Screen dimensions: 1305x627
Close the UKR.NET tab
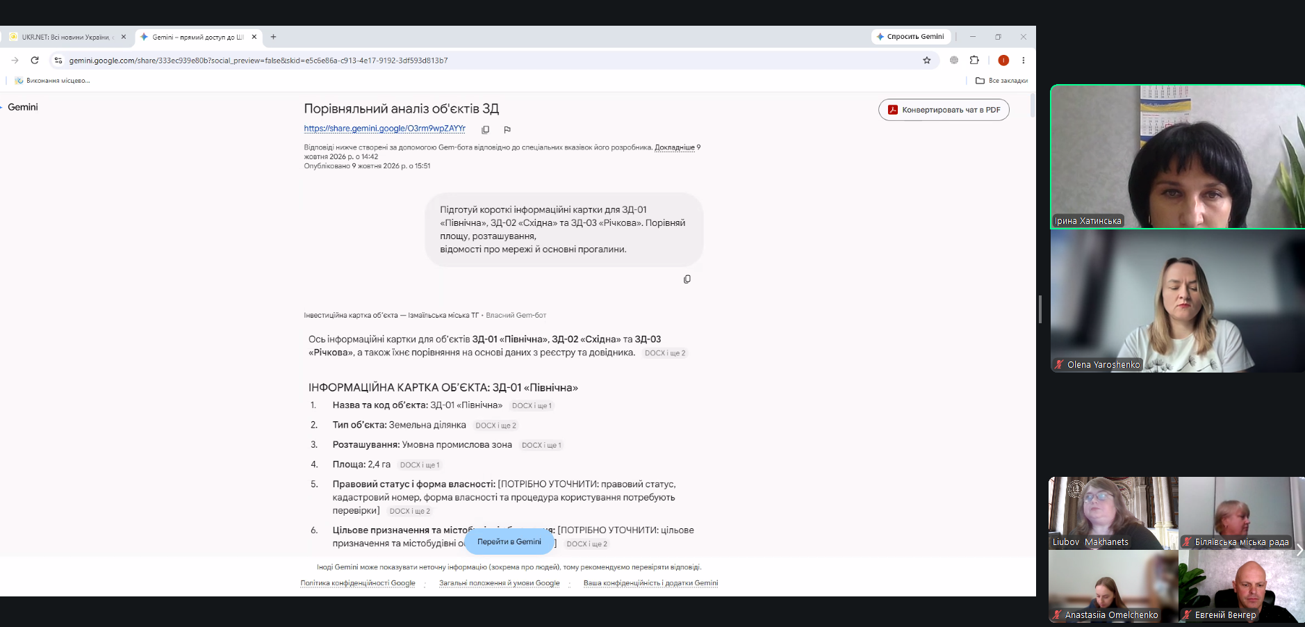click(x=124, y=37)
